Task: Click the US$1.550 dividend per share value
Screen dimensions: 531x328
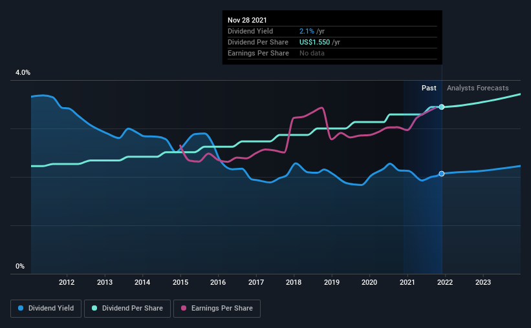Action: 314,42
